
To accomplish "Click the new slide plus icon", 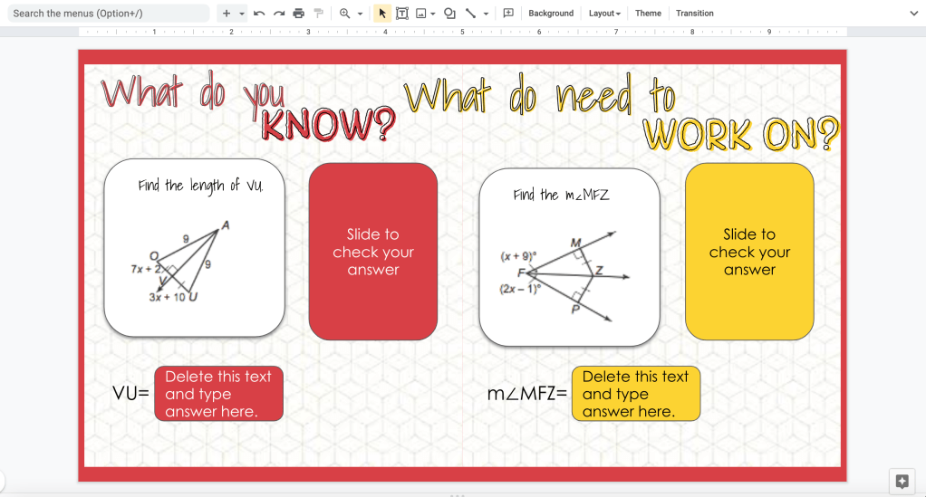I will pyautogui.click(x=227, y=14).
